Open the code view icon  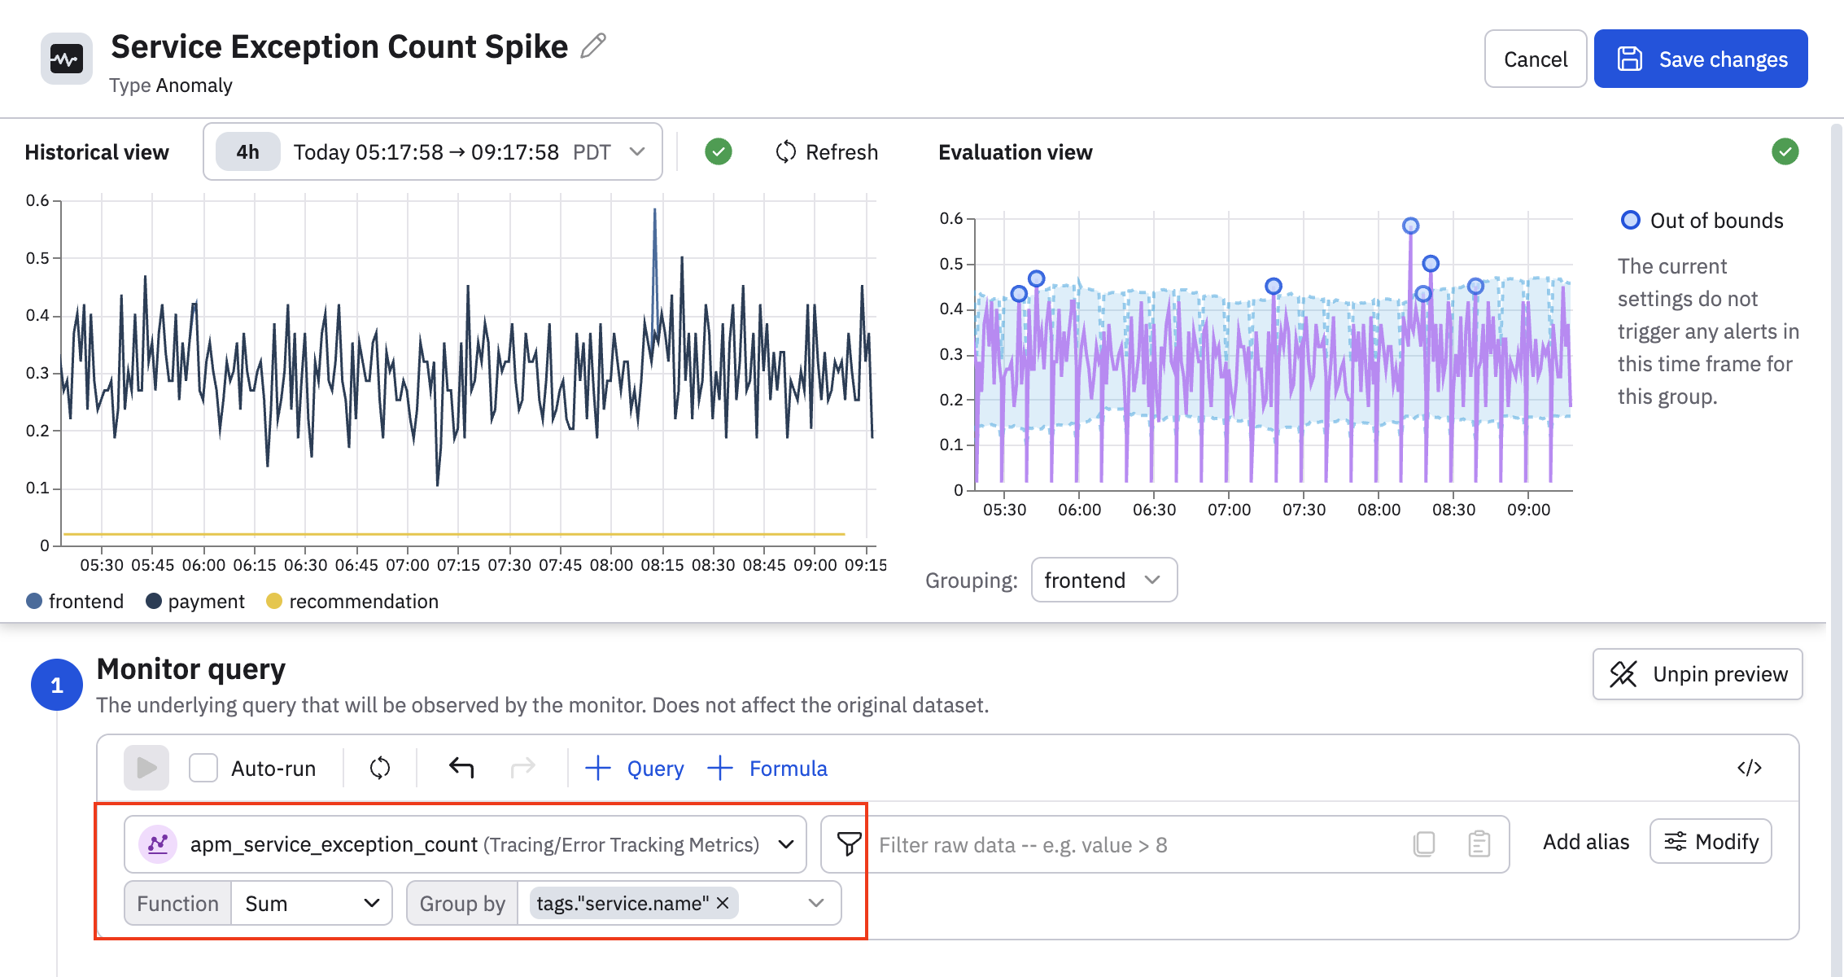click(x=1749, y=768)
